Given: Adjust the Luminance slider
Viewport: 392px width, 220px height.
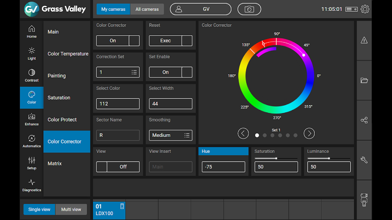Looking at the screenshot, I should (x=329, y=158).
